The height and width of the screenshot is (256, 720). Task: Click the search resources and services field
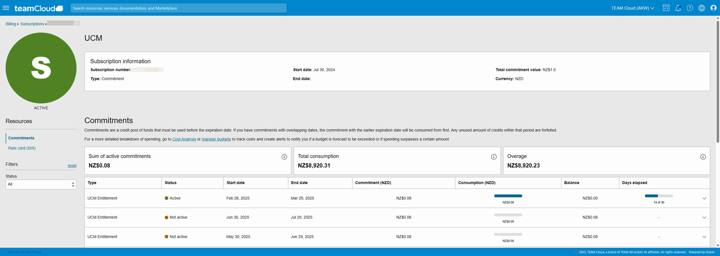click(x=179, y=8)
